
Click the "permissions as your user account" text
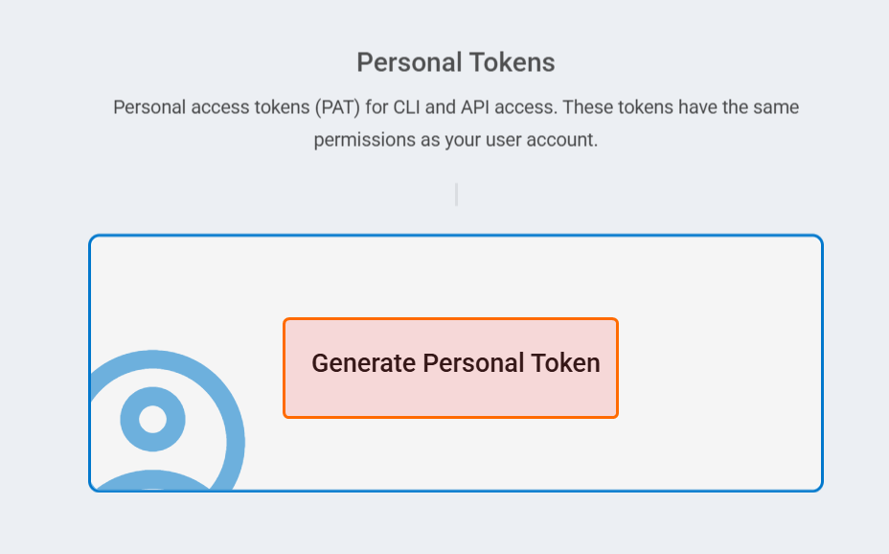tap(456, 140)
